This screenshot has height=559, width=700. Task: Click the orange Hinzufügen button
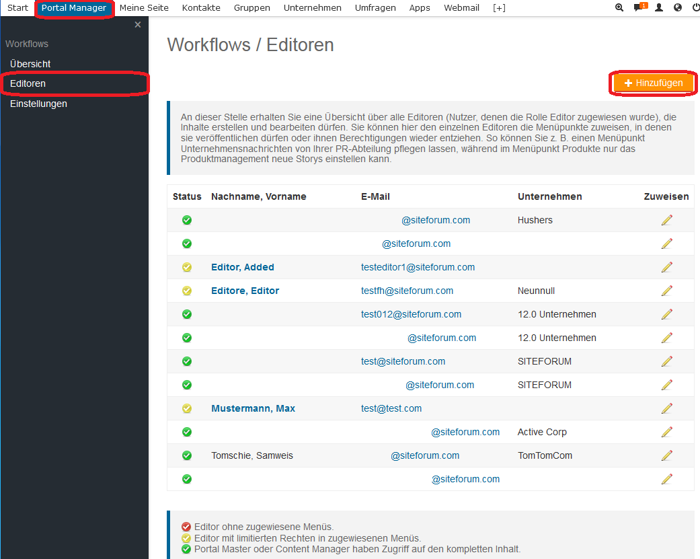pyautogui.click(x=653, y=83)
